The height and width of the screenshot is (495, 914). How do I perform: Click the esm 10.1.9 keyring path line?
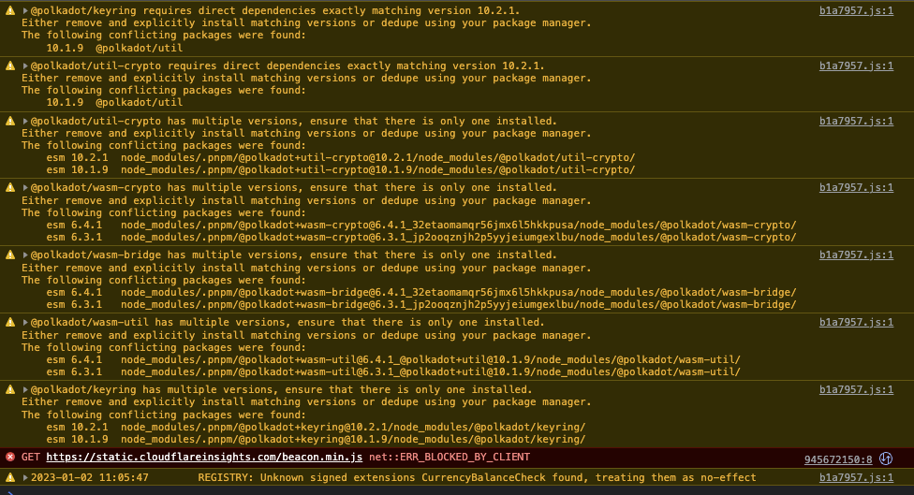click(x=316, y=440)
